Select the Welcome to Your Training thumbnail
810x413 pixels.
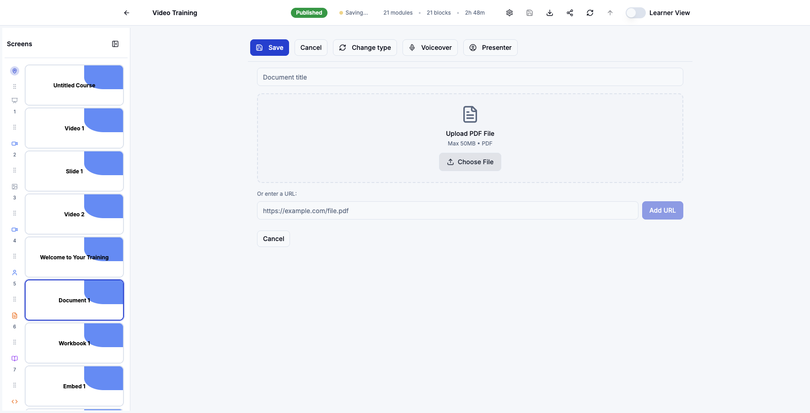(x=75, y=257)
